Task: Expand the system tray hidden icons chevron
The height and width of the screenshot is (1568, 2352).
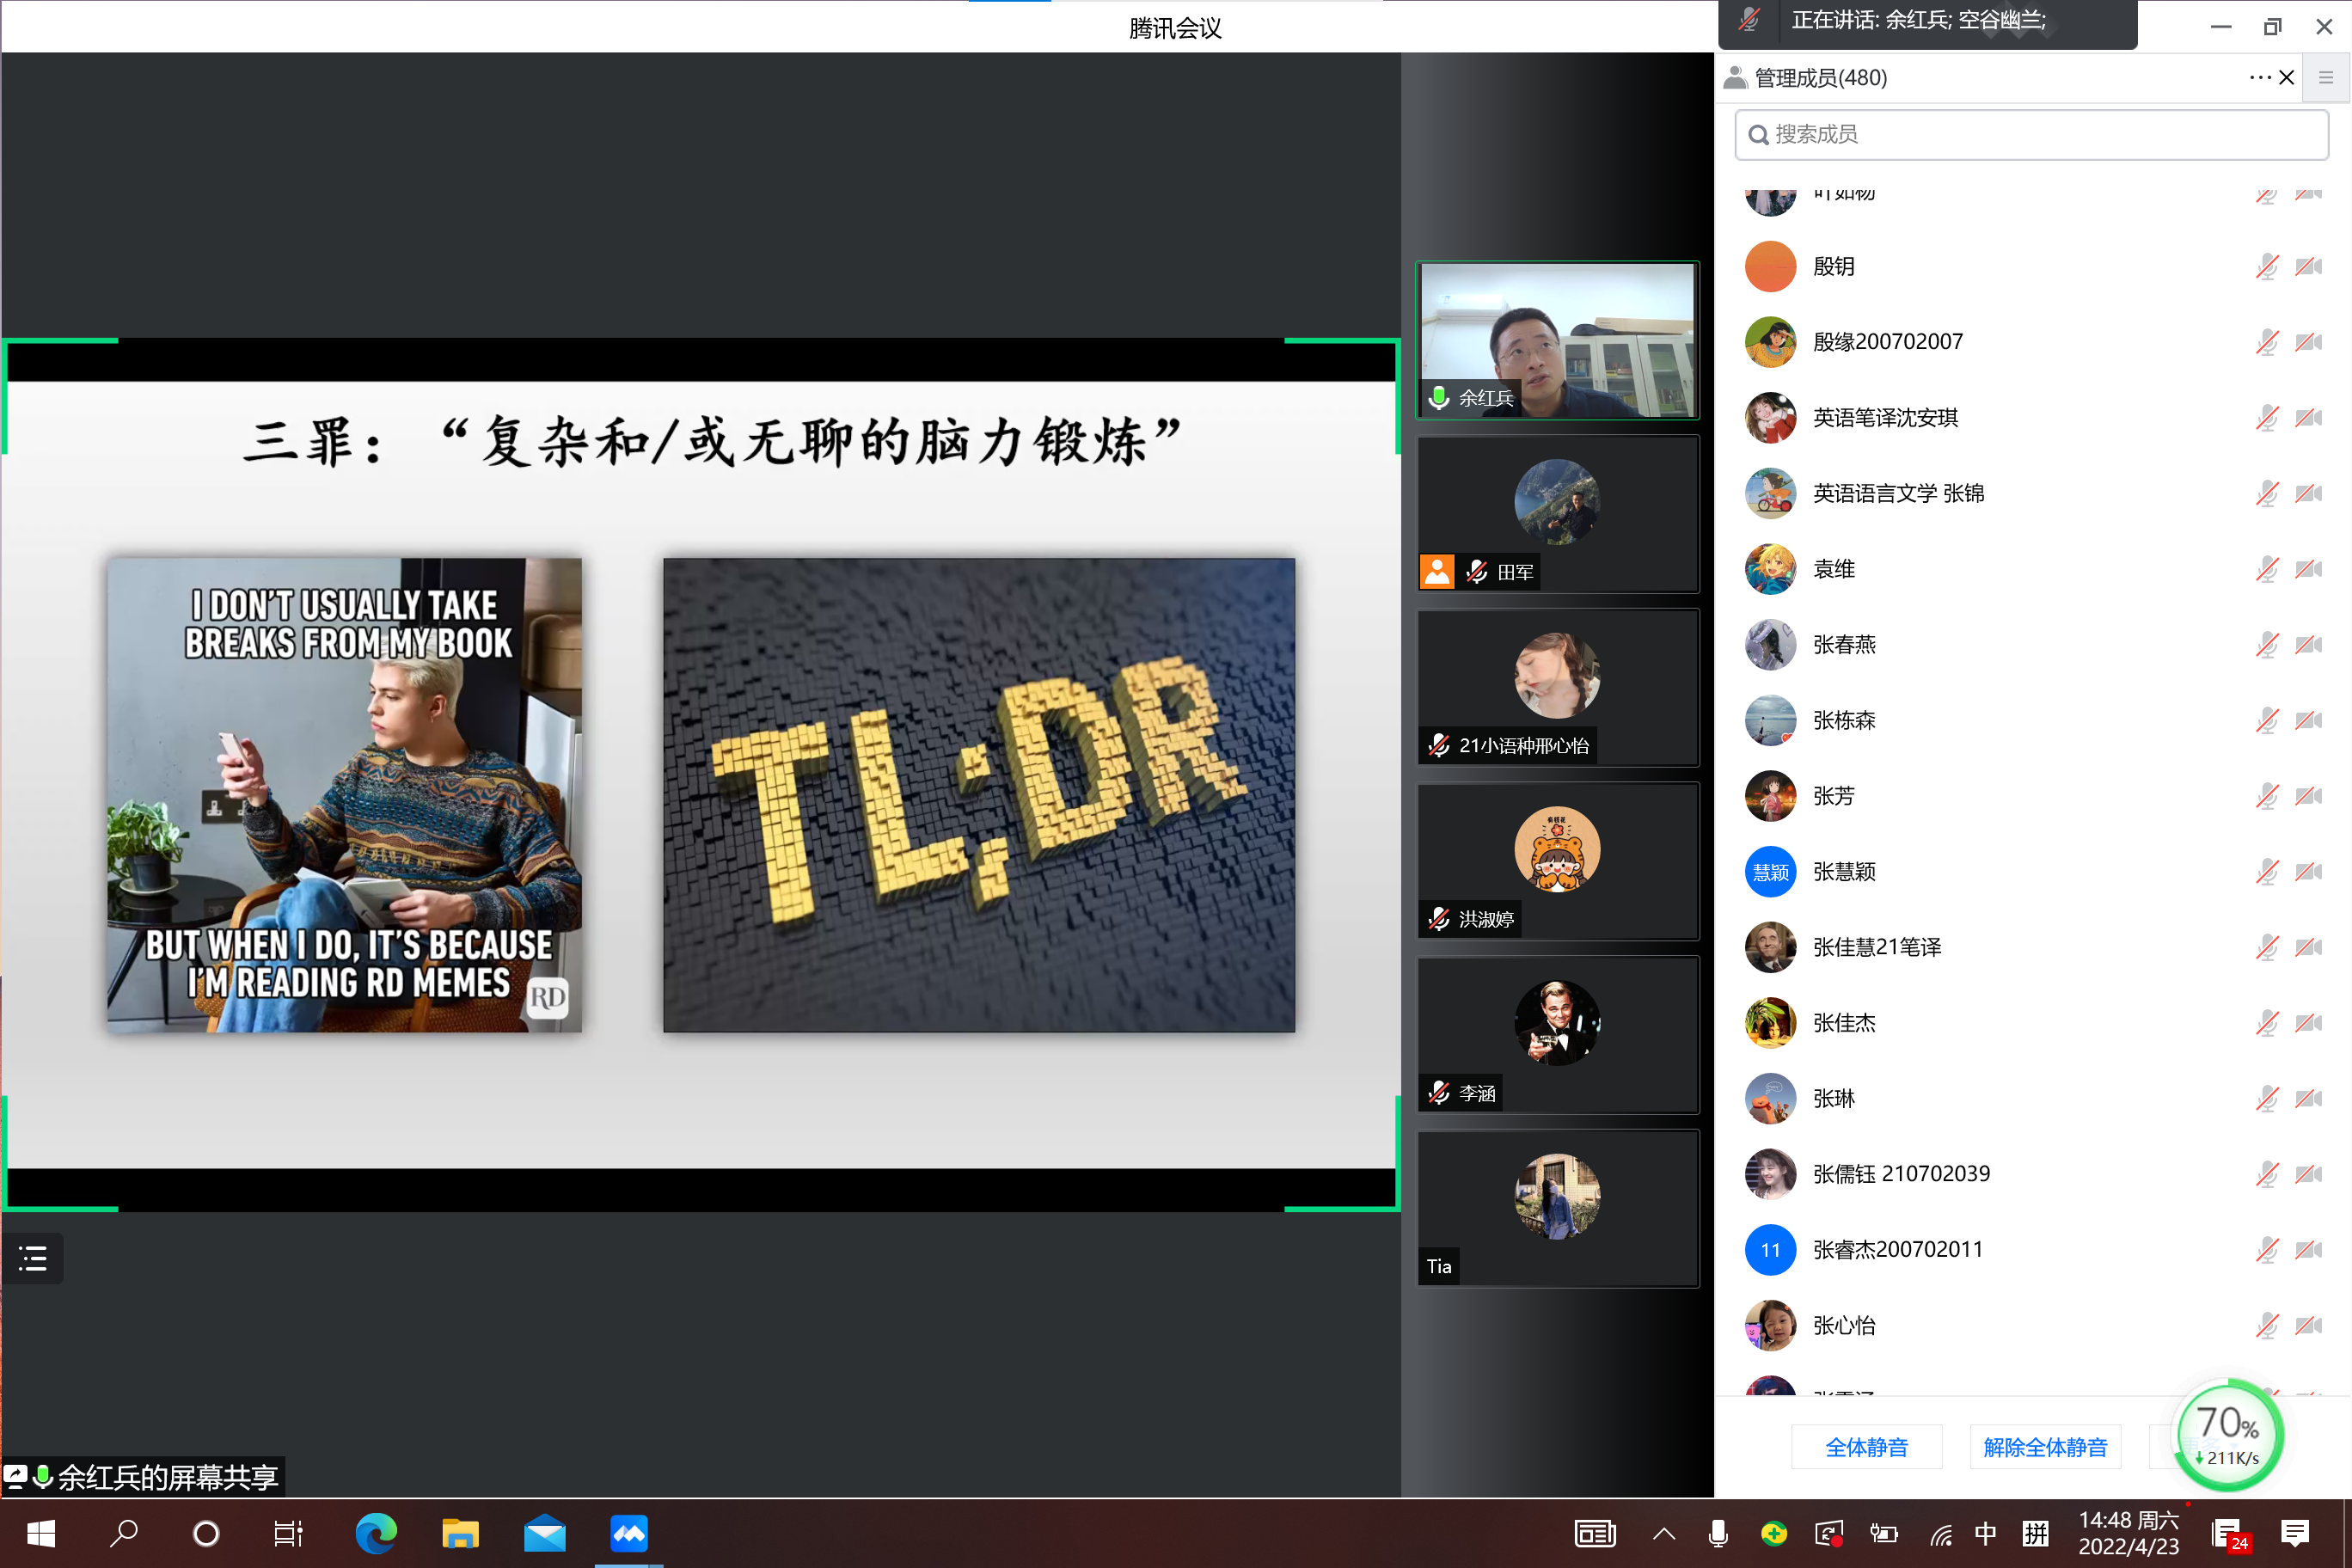Action: [1664, 1533]
